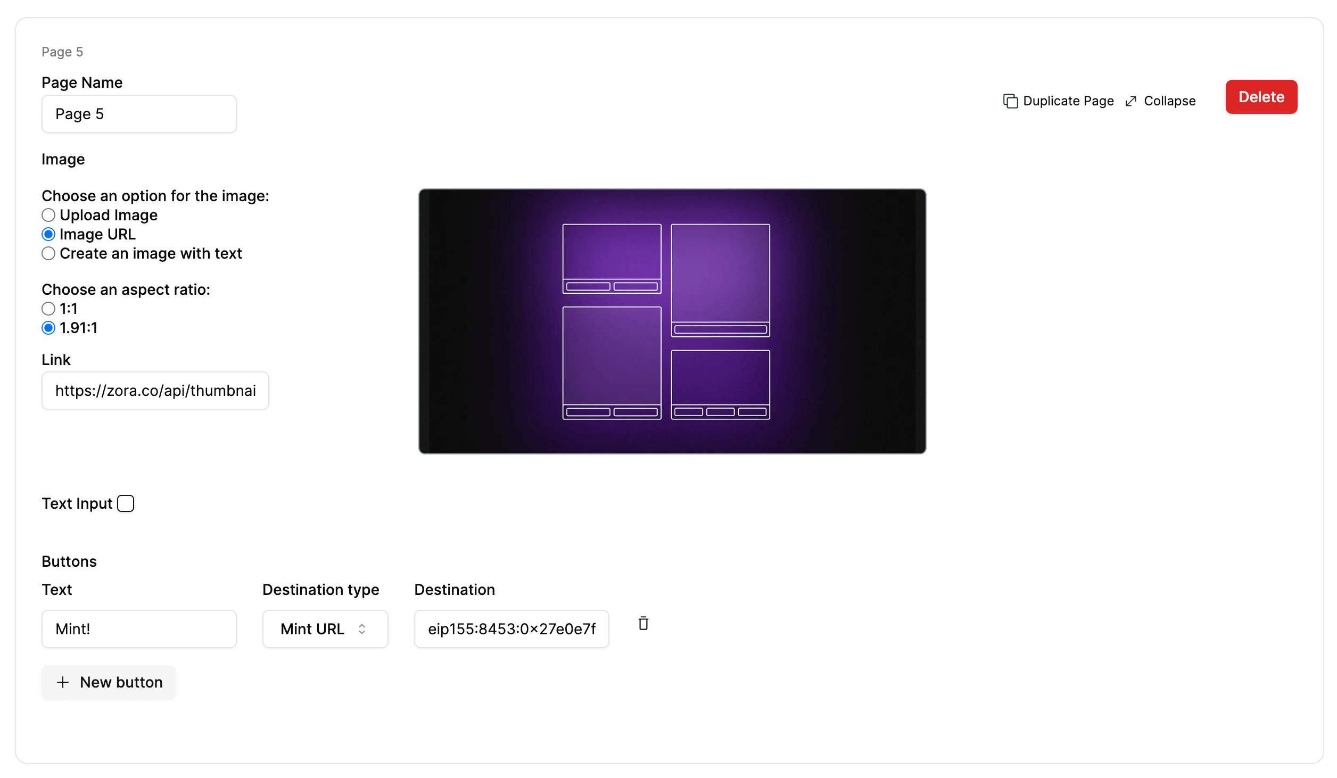This screenshot has height=778, width=1337.
Task: Open the Destination type dropdown
Action: click(325, 629)
